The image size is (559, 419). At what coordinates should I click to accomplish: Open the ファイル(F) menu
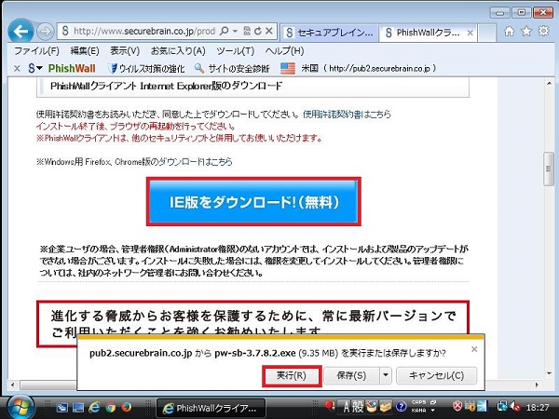(x=36, y=51)
